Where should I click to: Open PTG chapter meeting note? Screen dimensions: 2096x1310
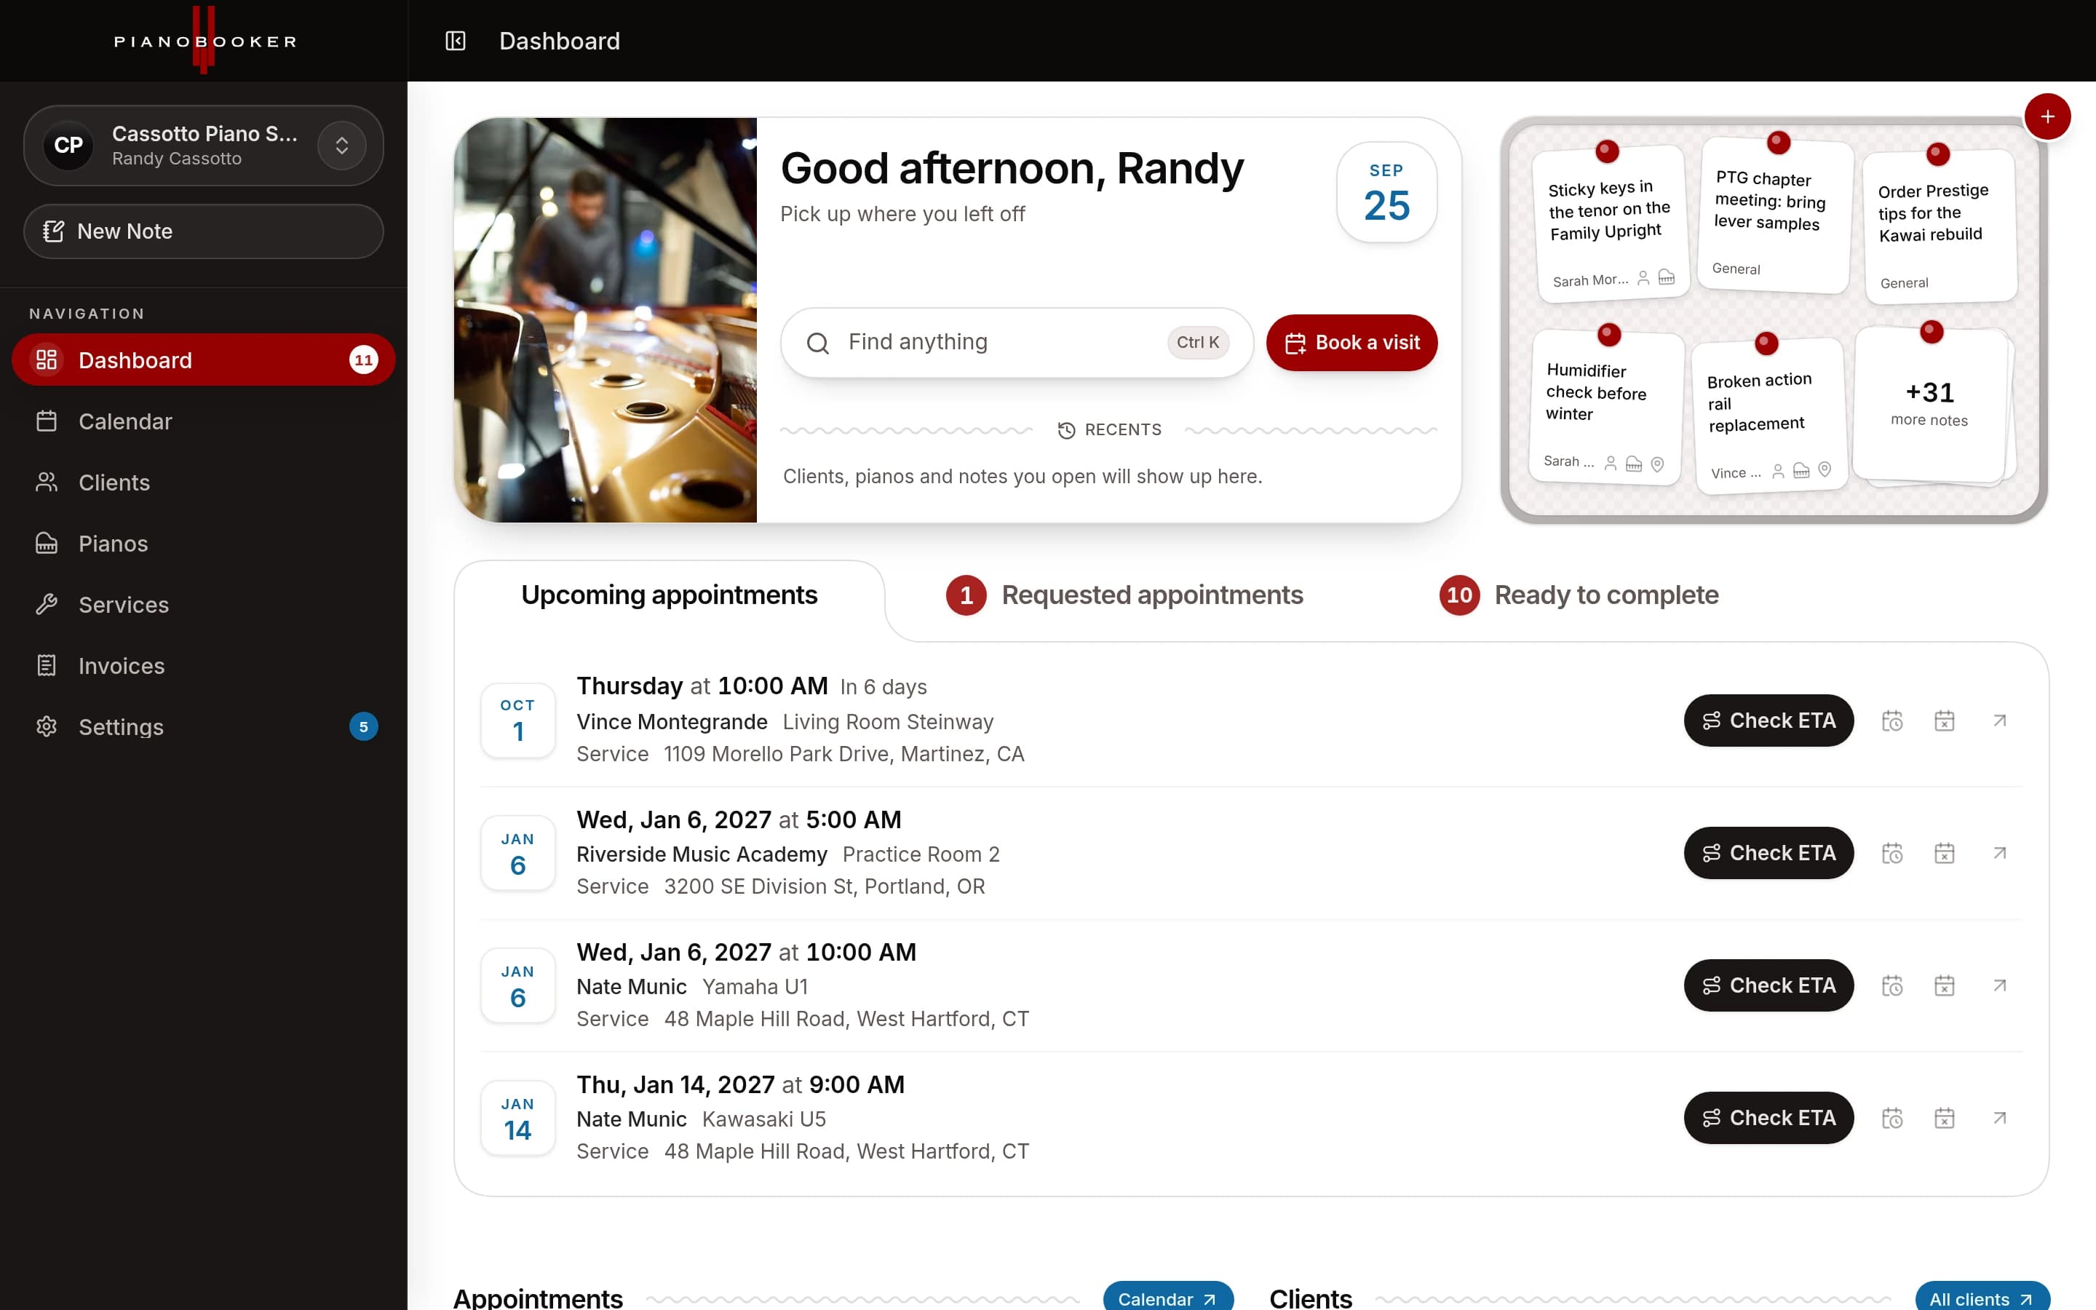[1774, 214]
